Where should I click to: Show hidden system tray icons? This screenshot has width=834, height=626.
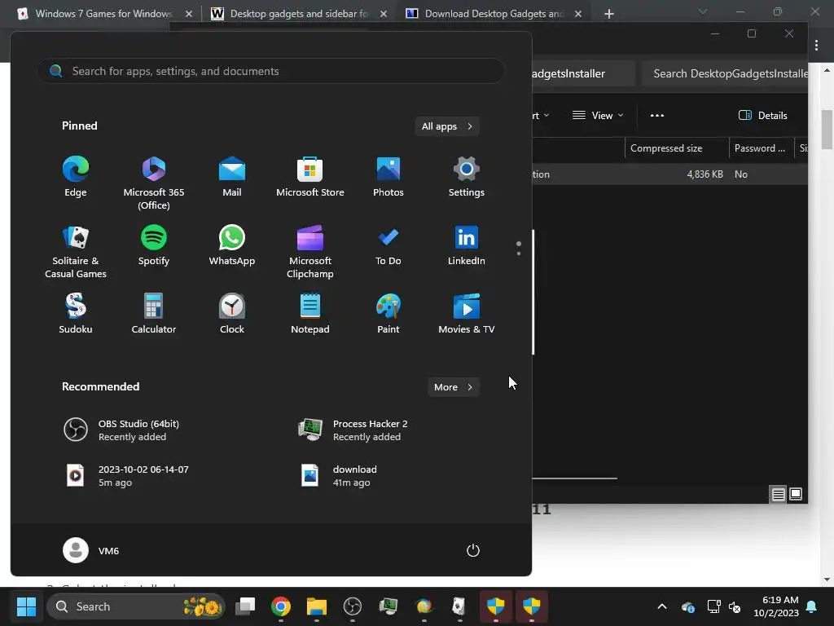point(662,606)
